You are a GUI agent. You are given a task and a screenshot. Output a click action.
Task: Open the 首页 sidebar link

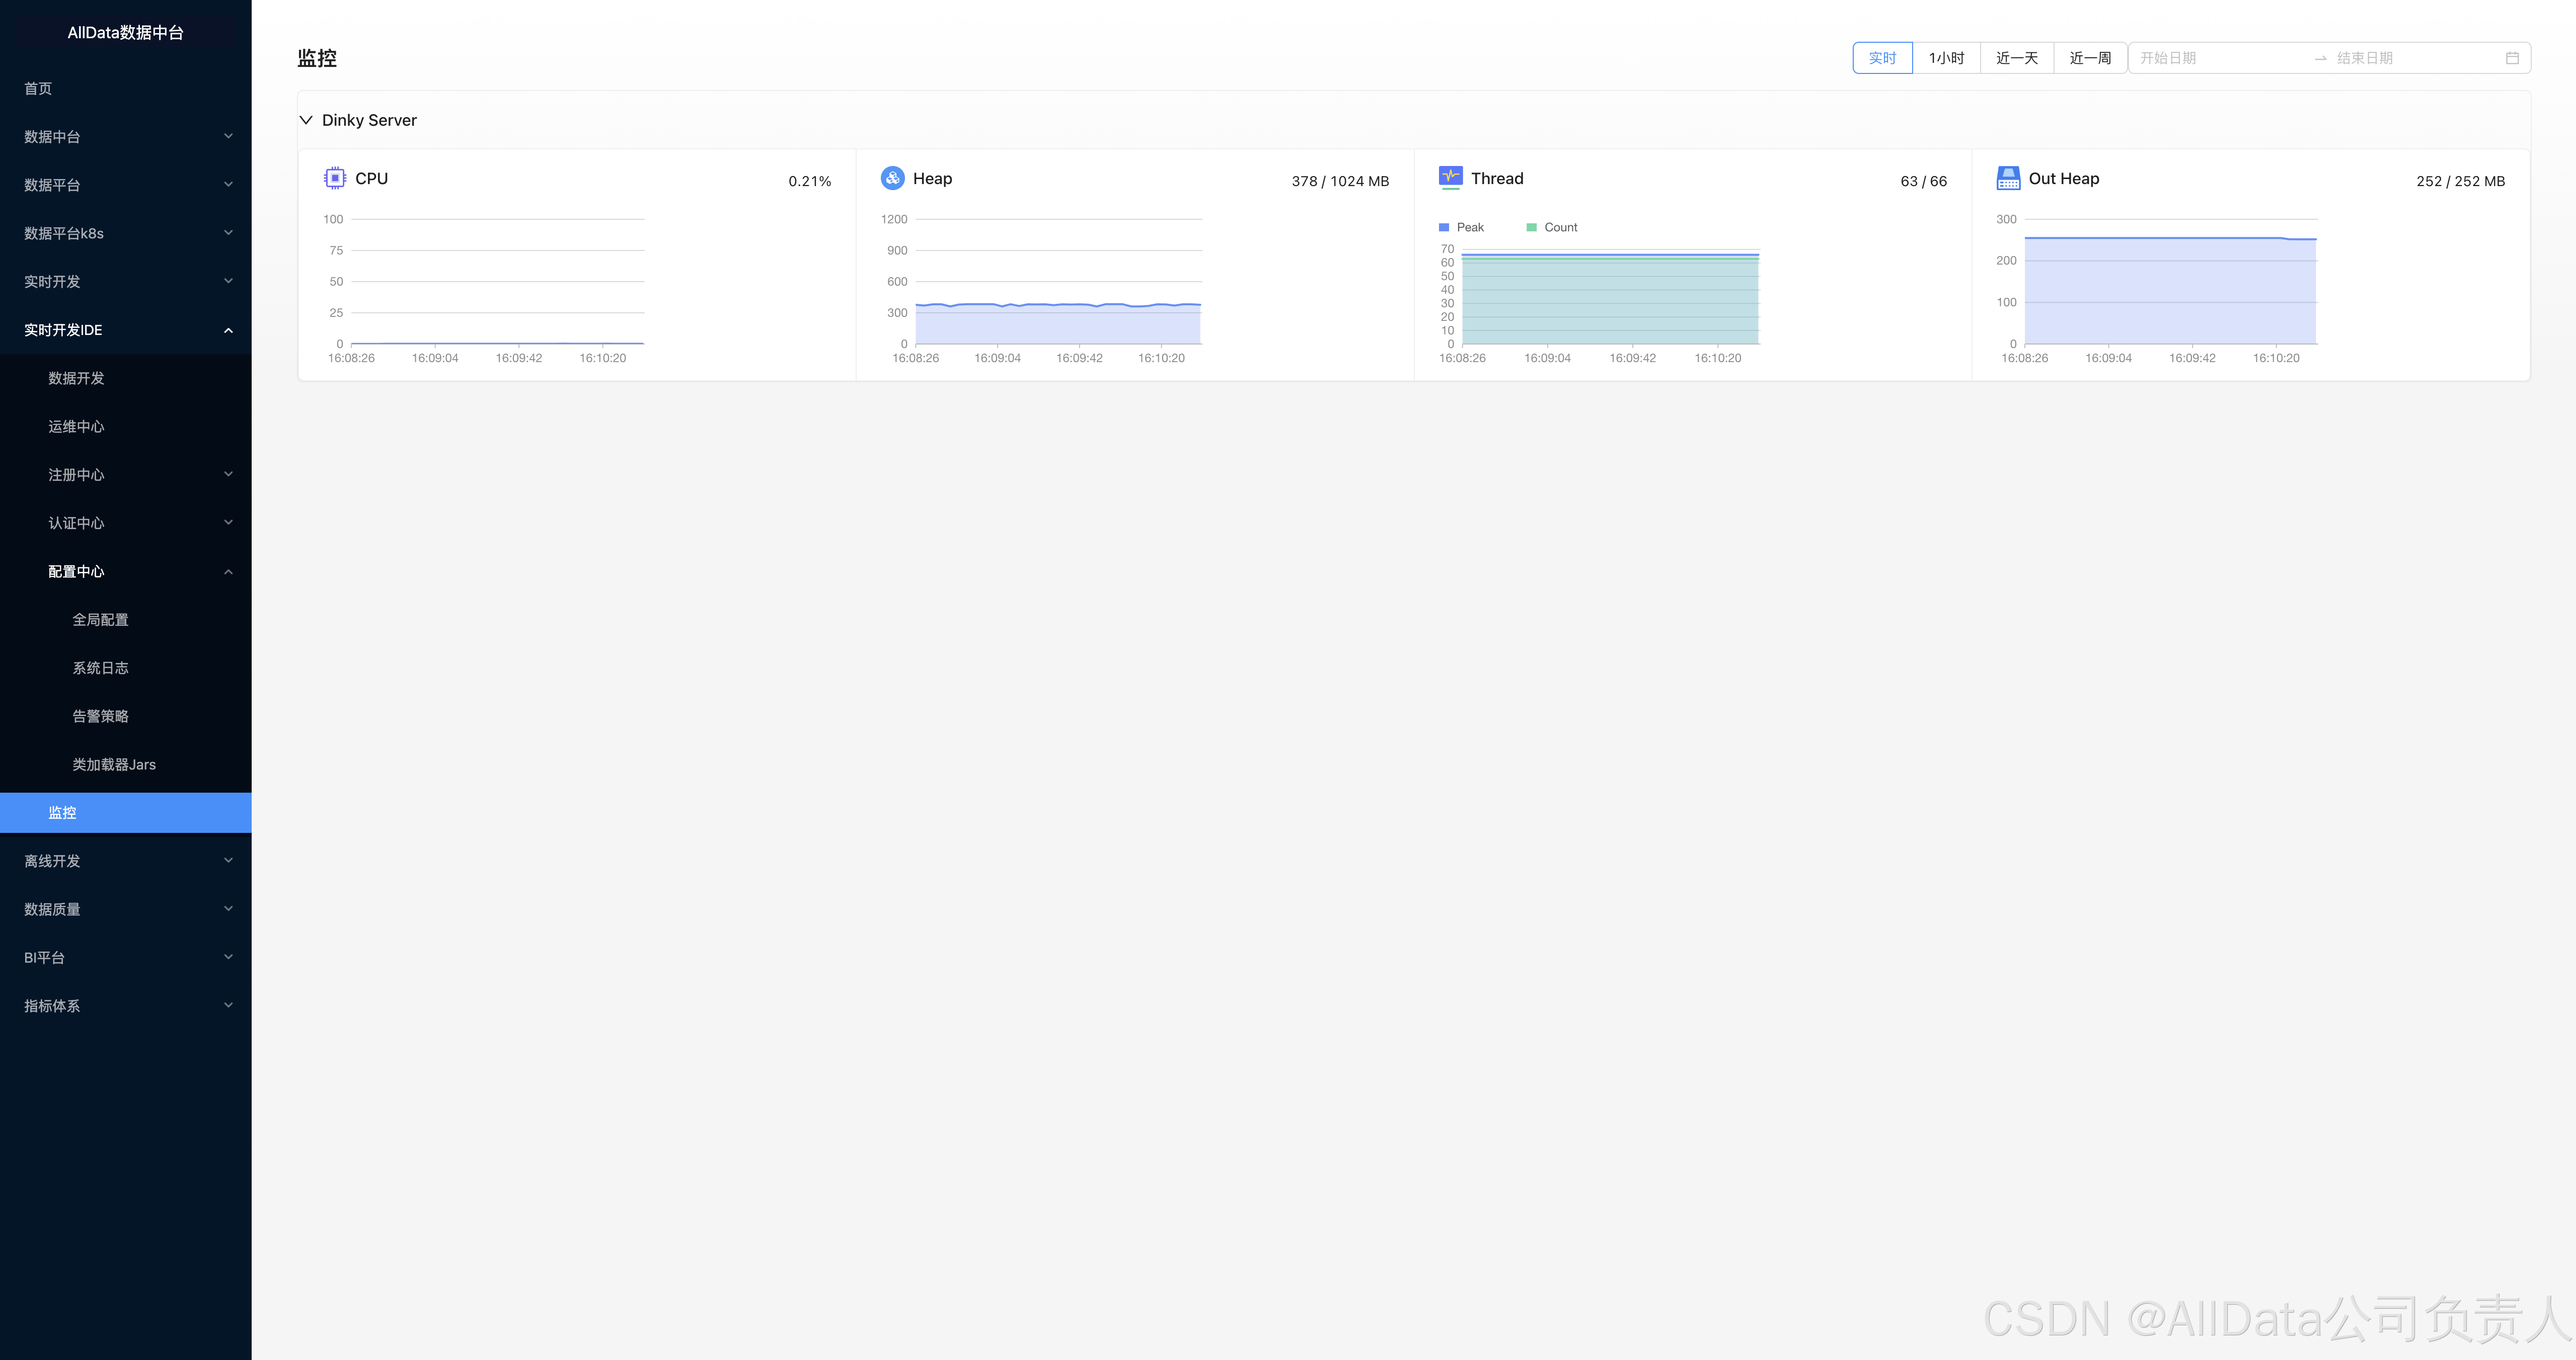click(38, 88)
